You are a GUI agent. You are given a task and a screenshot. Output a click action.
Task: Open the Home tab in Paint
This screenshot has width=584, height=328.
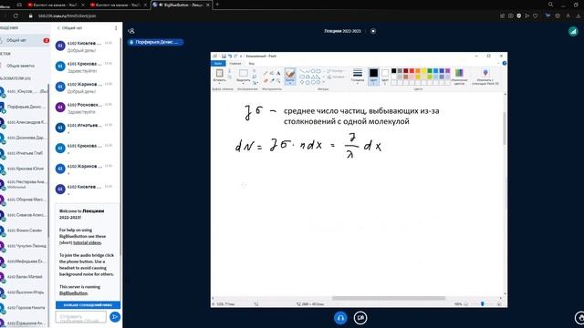[x=235, y=64]
